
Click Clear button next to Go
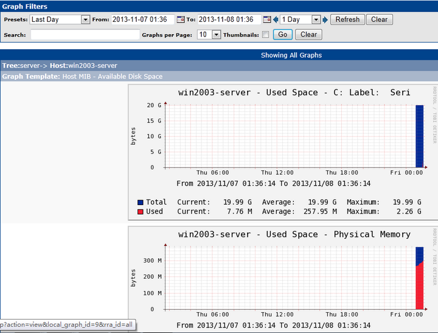point(308,35)
